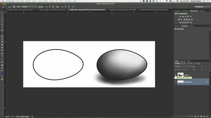Enable airbrush build-up mode in options bar
The image size is (211, 118).
[x=69, y=7]
